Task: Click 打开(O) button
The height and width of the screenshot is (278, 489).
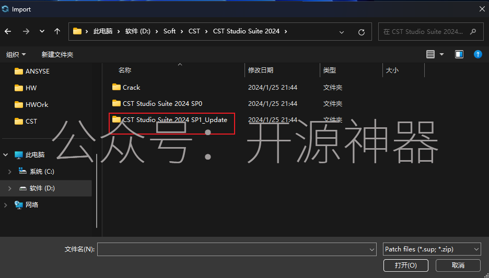Action: (x=406, y=265)
